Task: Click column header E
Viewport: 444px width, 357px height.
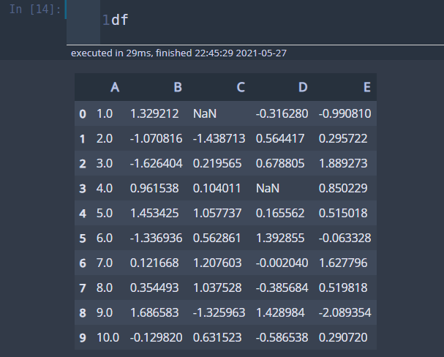Action: tap(367, 87)
